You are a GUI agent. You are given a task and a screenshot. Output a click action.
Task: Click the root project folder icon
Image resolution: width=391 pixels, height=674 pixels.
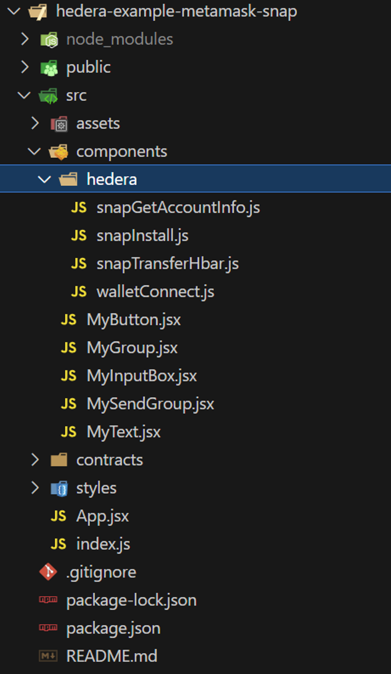[38, 12]
